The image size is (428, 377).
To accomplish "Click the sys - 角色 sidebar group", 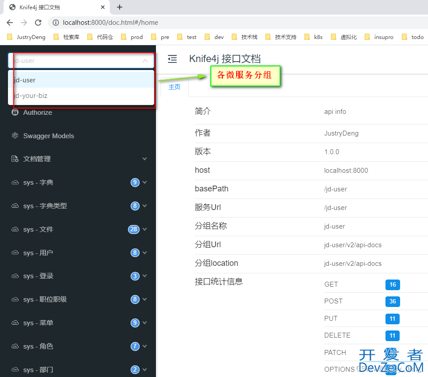I will pyautogui.click(x=78, y=346).
